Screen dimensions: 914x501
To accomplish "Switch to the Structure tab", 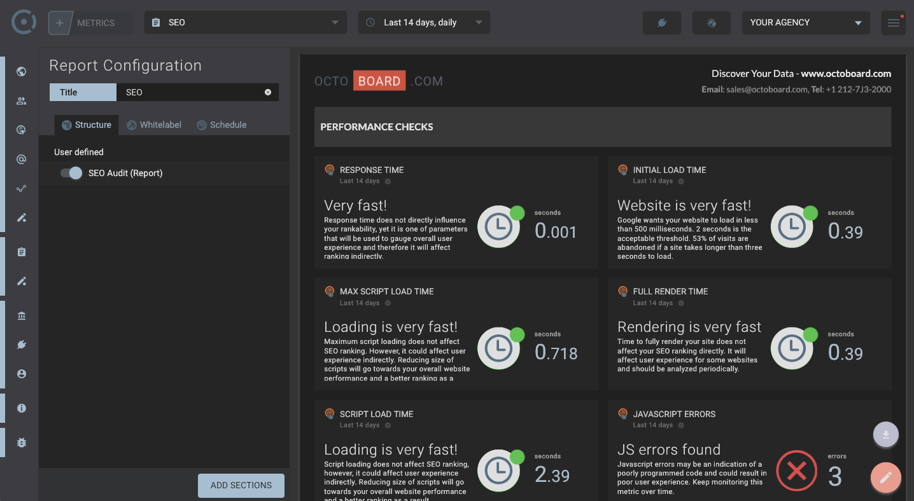I will 87,125.
